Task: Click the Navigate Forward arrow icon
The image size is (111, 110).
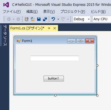Action: [18, 19]
